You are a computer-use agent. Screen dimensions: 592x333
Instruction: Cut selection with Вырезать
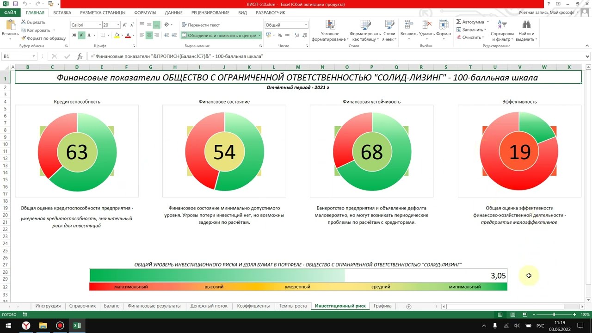(x=33, y=22)
